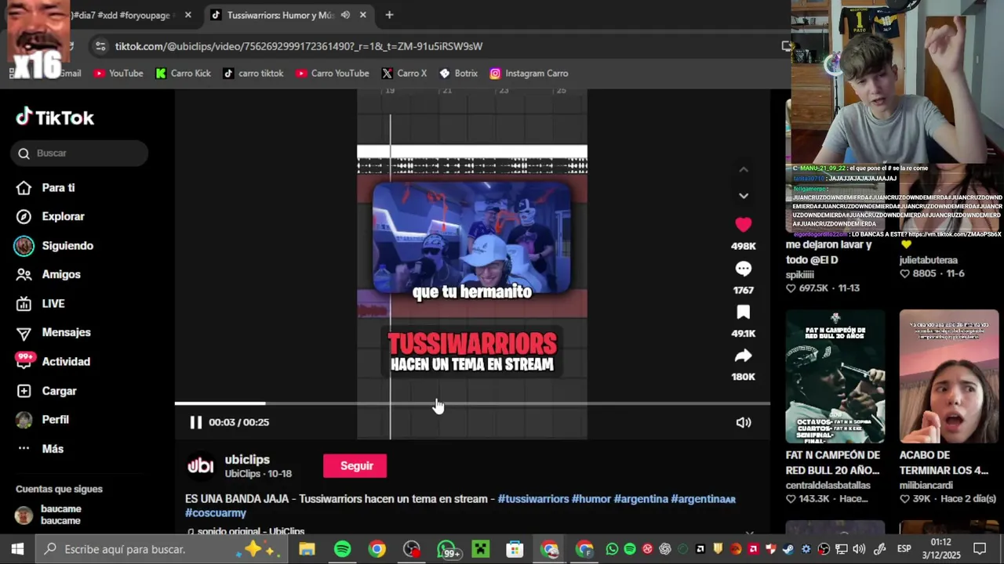This screenshot has width=1004, height=564.
Task: Mute the tab via its speaker icon
Action: click(345, 15)
